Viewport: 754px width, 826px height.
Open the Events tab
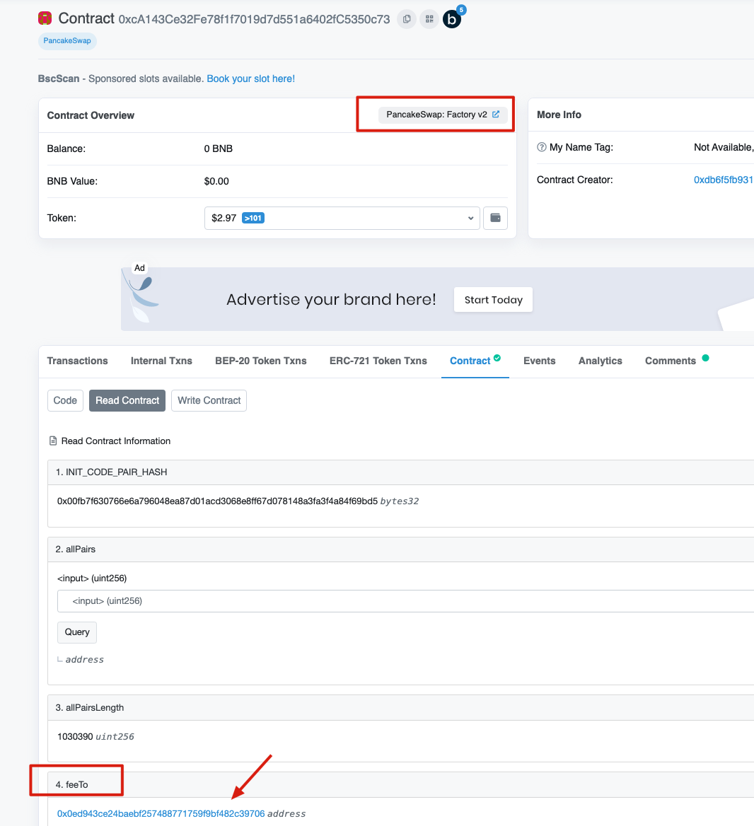[x=540, y=361]
